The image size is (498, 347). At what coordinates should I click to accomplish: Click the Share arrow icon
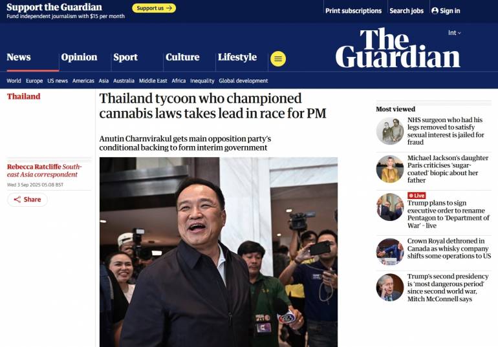[x=17, y=199]
